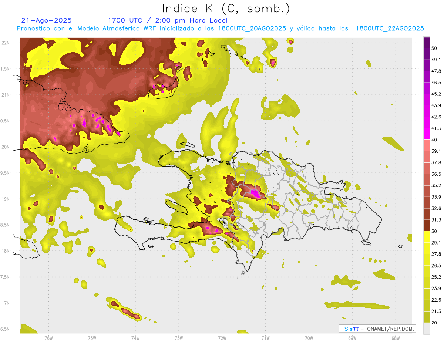
Task: Click the color bar value "29.1"
Action: point(436,243)
